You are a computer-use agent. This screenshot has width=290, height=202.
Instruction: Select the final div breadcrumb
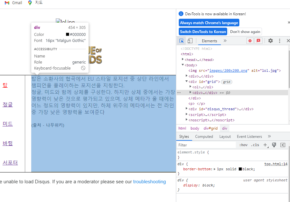tap(225, 128)
